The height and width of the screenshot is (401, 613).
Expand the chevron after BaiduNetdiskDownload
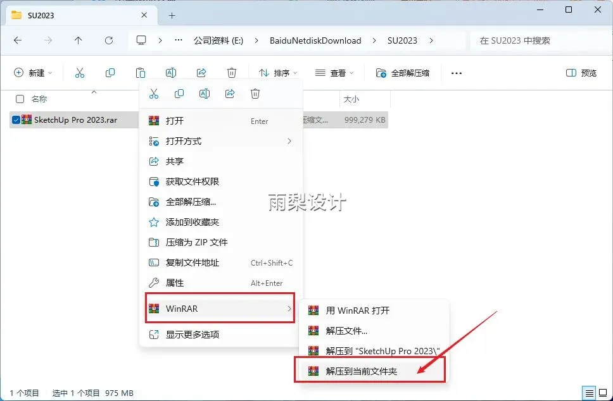(374, 40)
